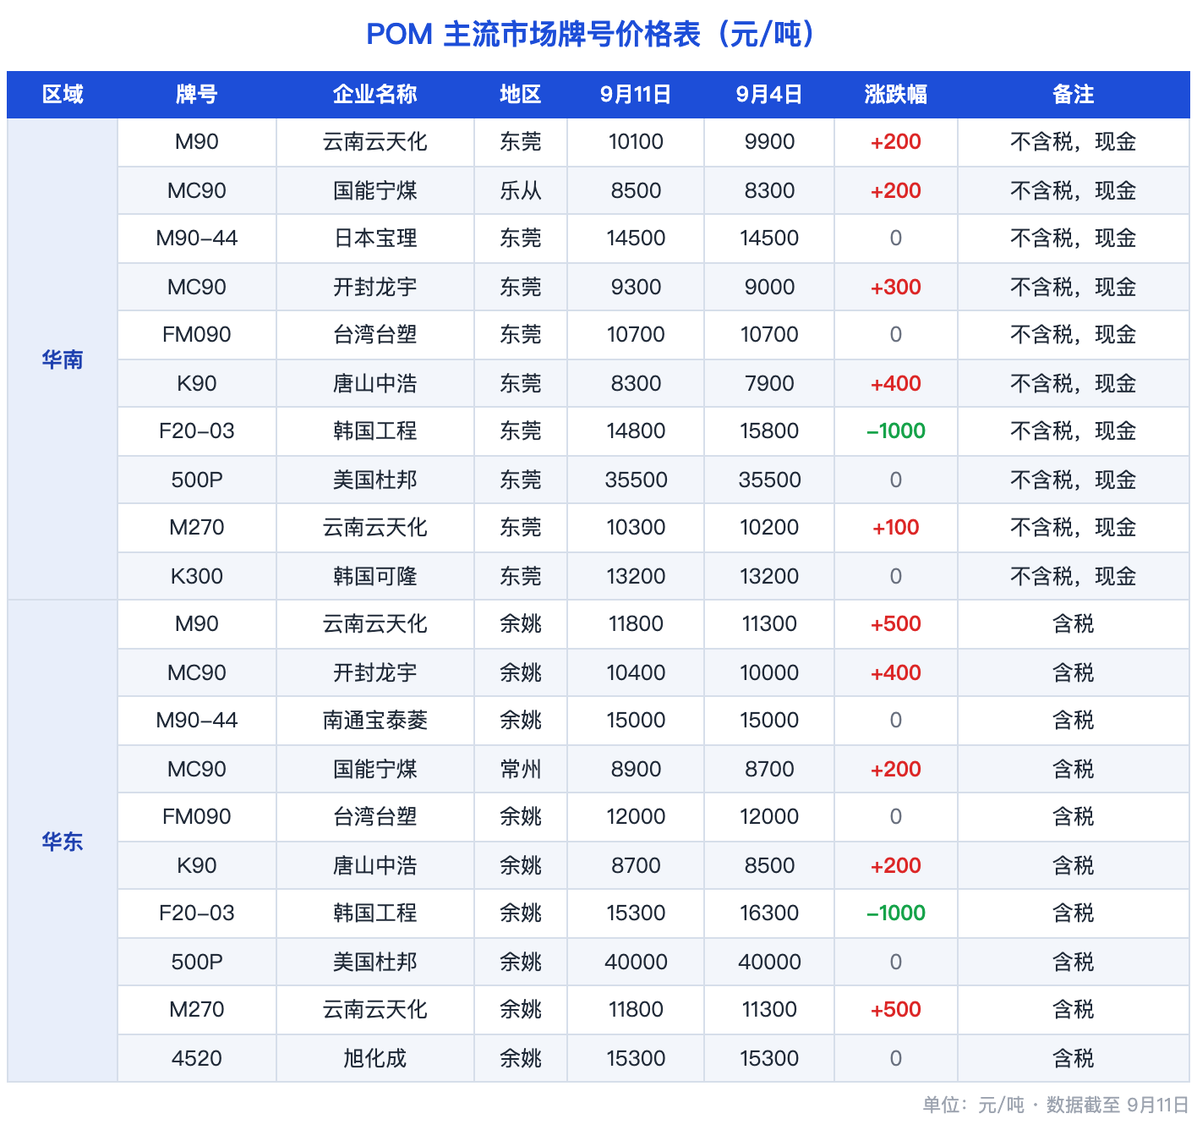Viewport: 1197px width, 1130px height.
Task: Select the '10000' price cell
Action: (x=769, y=672)
